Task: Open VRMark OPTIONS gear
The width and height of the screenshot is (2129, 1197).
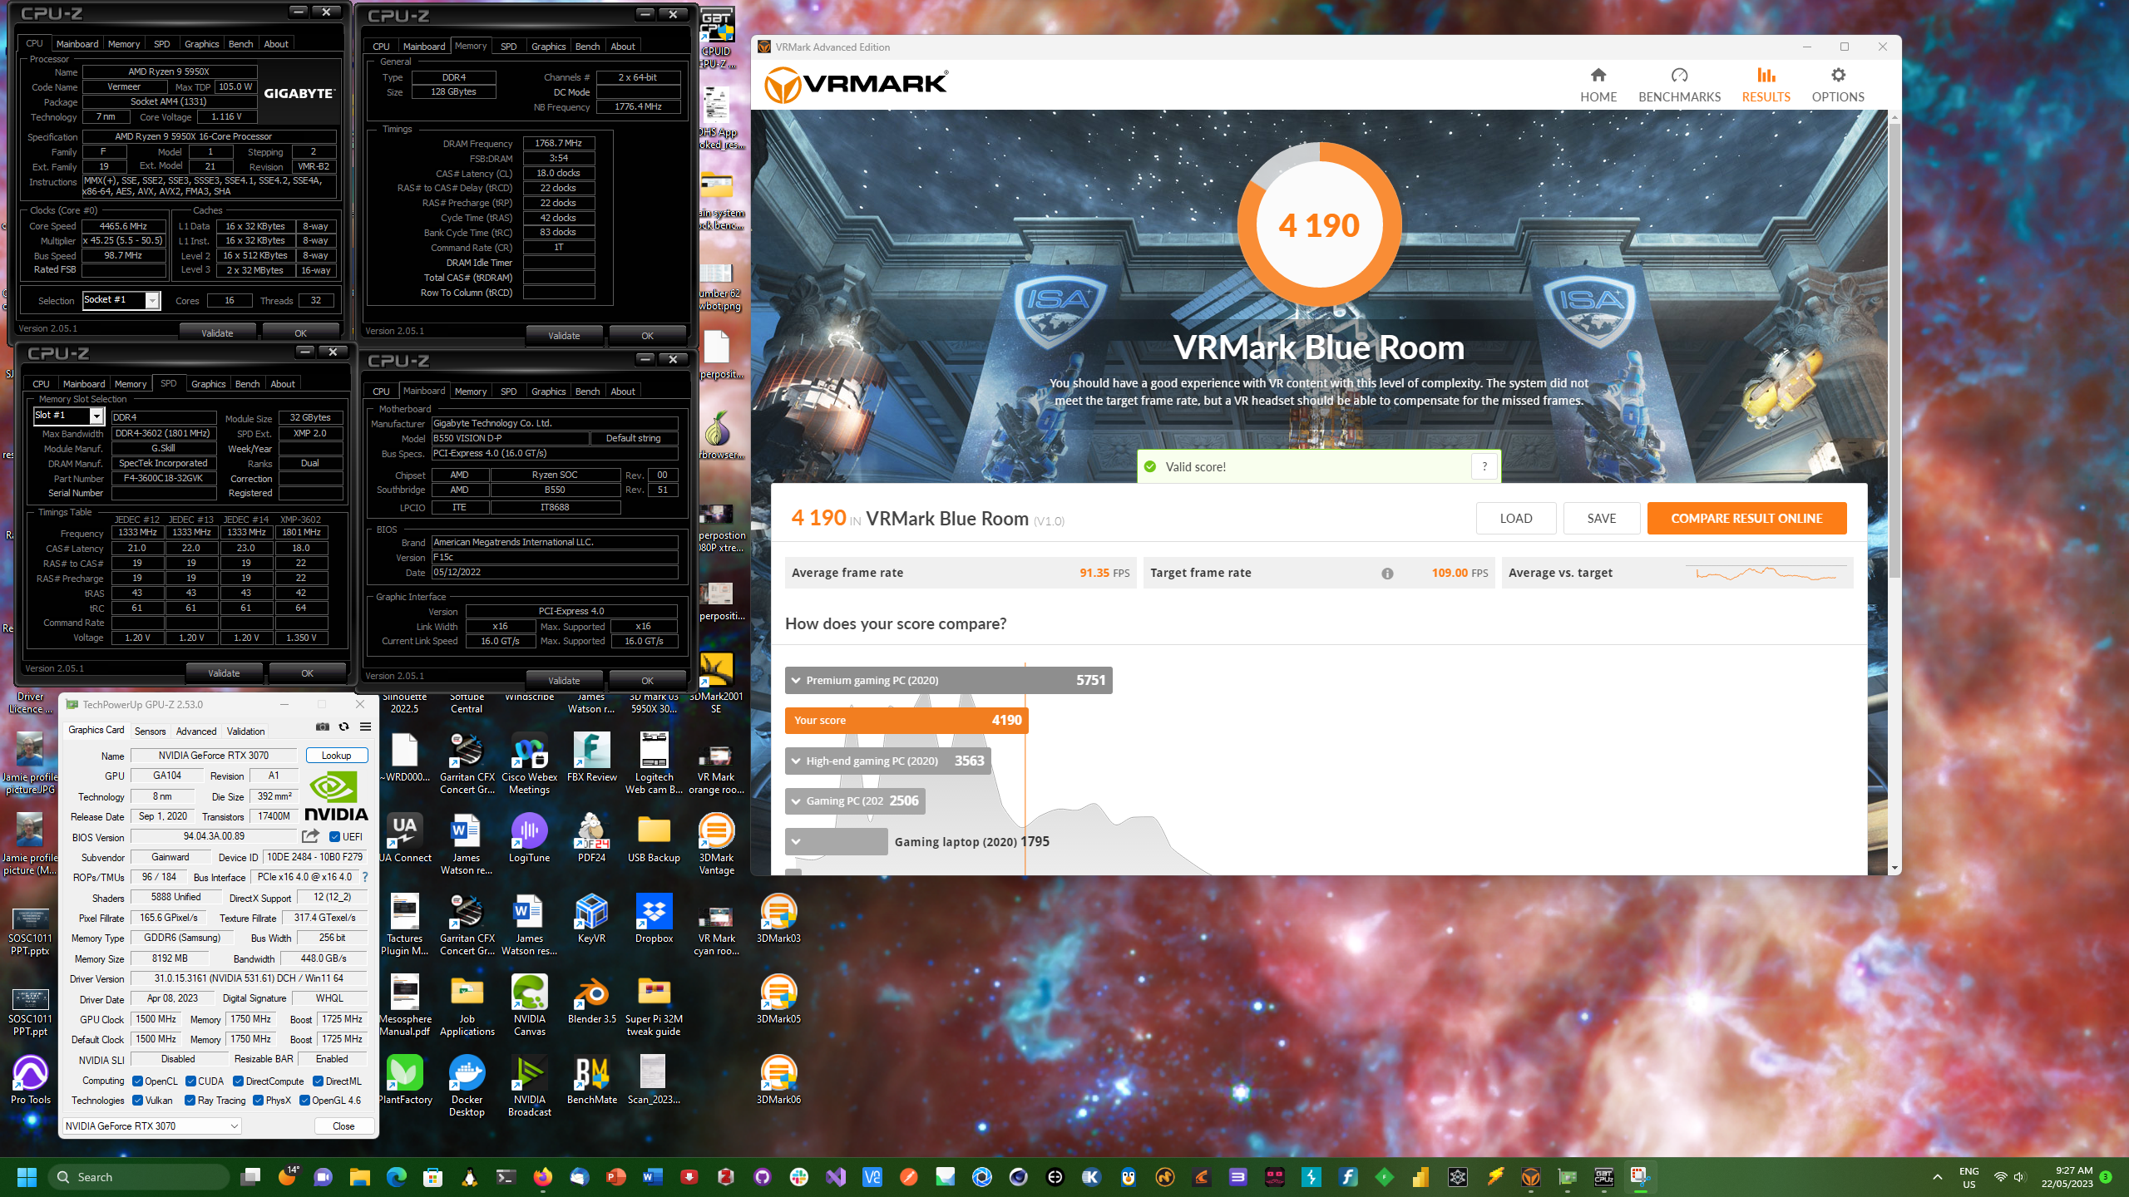Action: tap(1838, 86)
